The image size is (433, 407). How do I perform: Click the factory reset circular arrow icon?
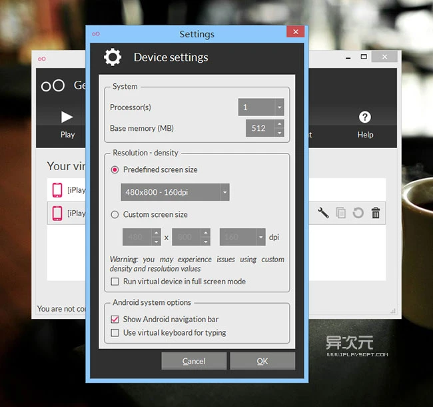358,213
